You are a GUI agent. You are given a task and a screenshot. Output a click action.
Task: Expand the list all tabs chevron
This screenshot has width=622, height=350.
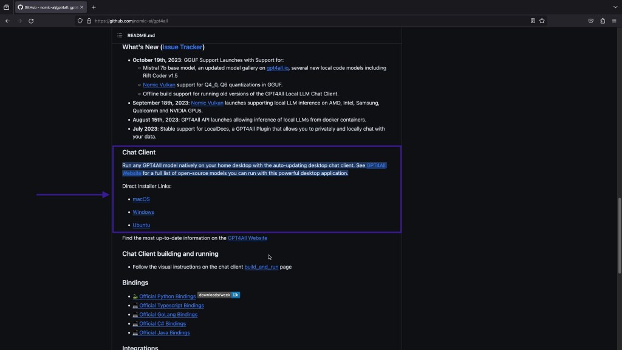pos(615,7)
